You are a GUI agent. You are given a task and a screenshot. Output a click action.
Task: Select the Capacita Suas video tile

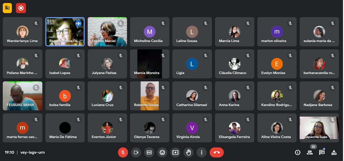[x=319, y=128]
